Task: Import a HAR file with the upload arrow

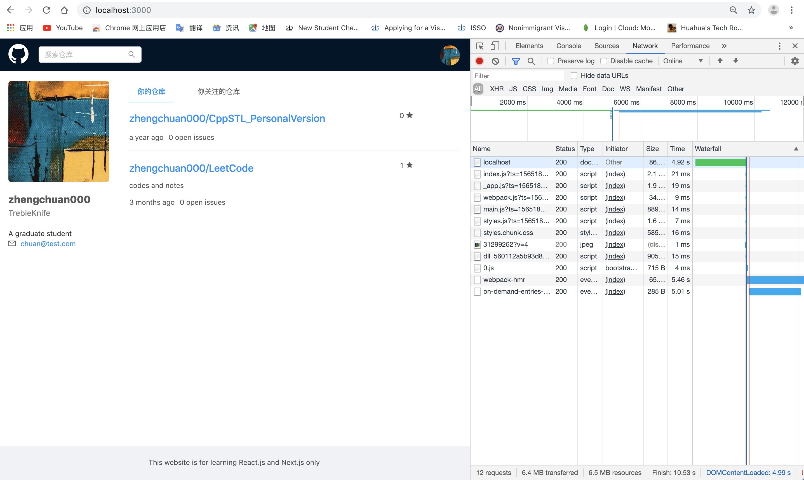Action: point(720,61)
